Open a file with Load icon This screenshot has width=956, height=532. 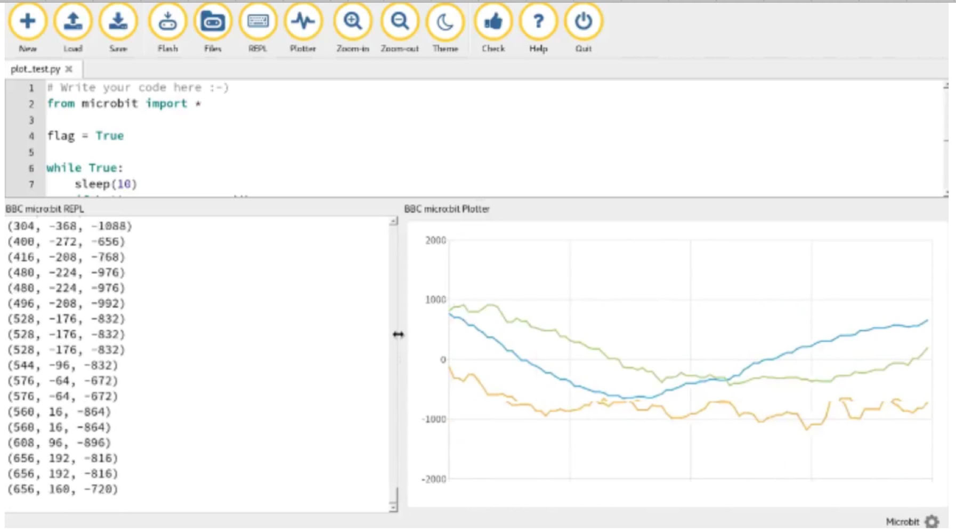(73, 22)
